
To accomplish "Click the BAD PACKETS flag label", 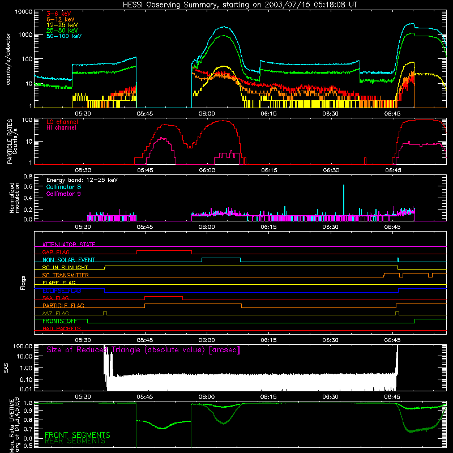I will coord(62,328).
